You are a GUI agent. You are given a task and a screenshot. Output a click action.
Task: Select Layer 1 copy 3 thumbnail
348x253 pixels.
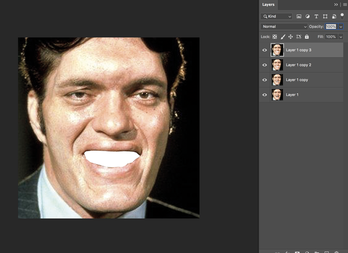click(x=277, y=50)
